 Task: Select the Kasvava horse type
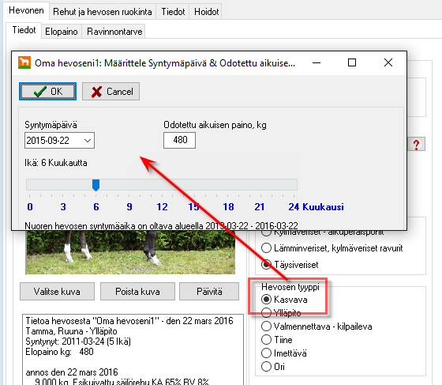pyautogui.click(x=284, y=299)
